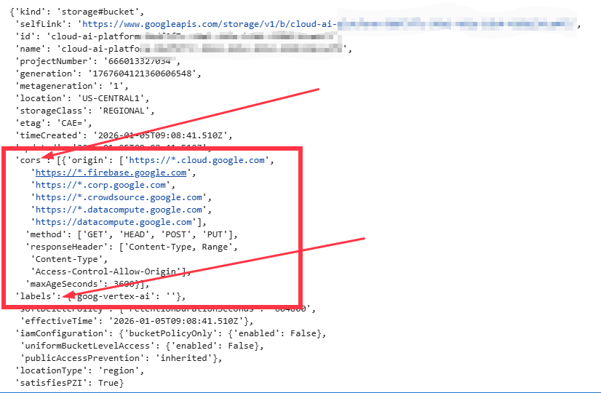Screen dimensions: 601x393
Task: Open the https://*.crowdsource.google.com link
Action: click(119, 197)
